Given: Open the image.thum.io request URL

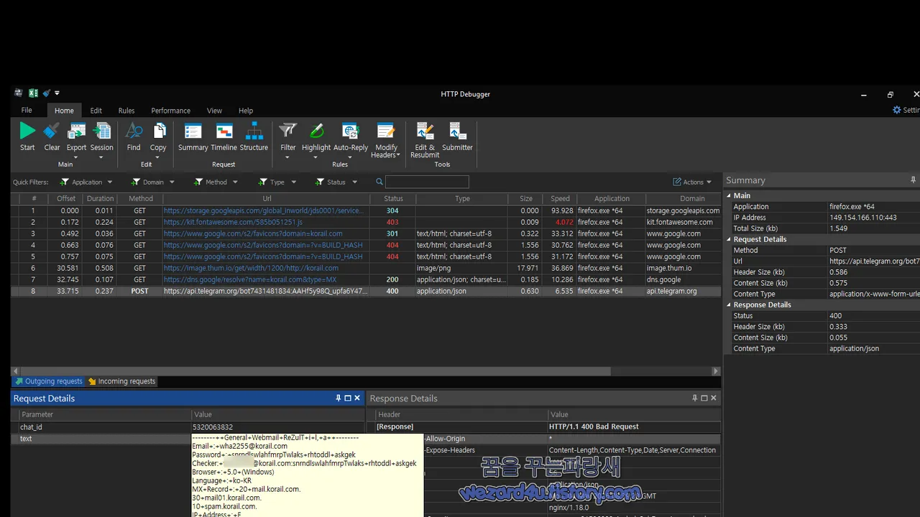Looking at the screenshot, I should pyautogui.click(x=251, y=268).
